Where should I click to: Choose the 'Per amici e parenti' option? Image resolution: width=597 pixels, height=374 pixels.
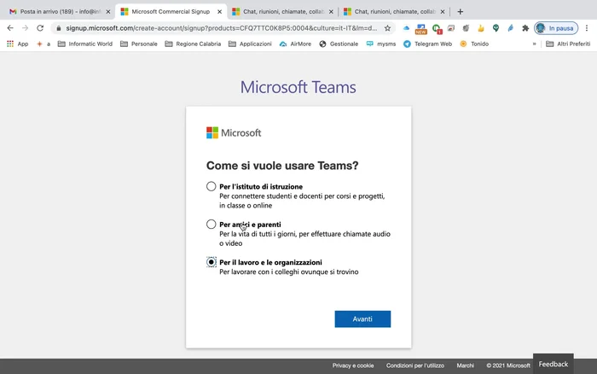(212, 225)
